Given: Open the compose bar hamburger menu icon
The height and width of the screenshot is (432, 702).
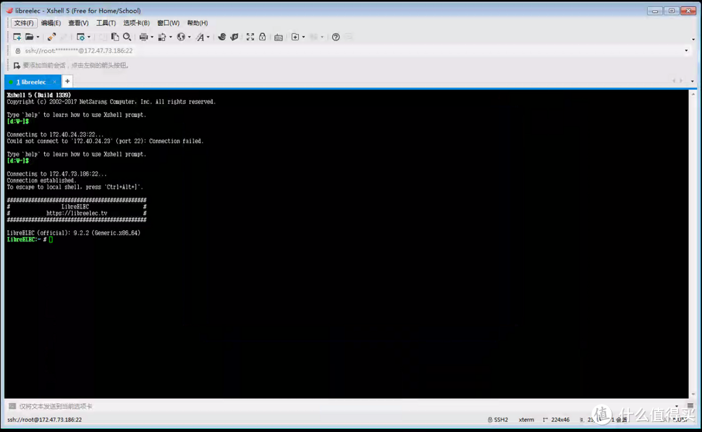Looking at the screenshot, I should pos(690,406).
